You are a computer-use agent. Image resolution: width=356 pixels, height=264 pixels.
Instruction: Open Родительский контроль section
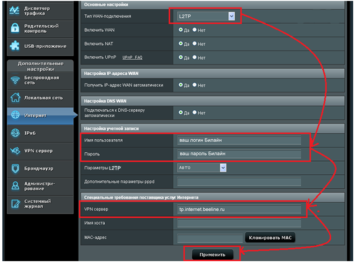[40, 29]
